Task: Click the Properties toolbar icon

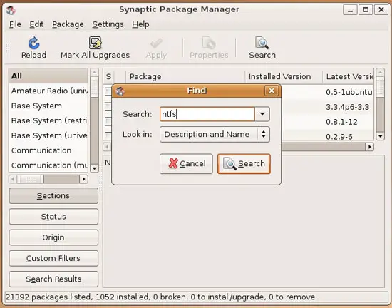Action: 209,43
